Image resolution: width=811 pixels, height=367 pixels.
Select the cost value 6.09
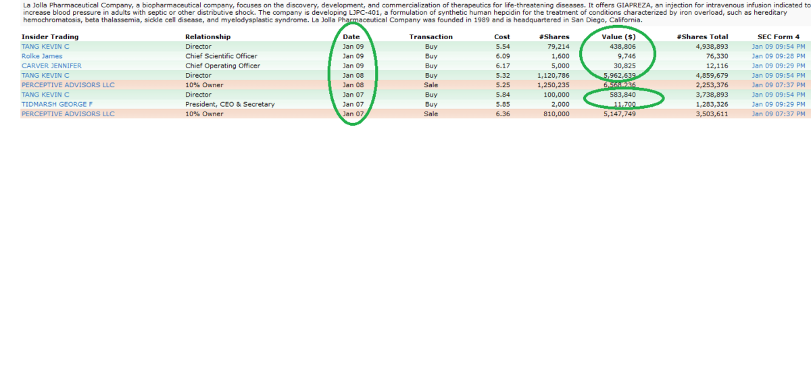502,56
